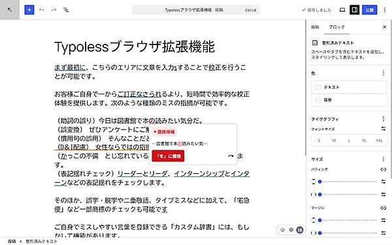This screenshot has width=392, height=245.
Task: Click the back arrow icon at top-left corner
Action: 10,10
